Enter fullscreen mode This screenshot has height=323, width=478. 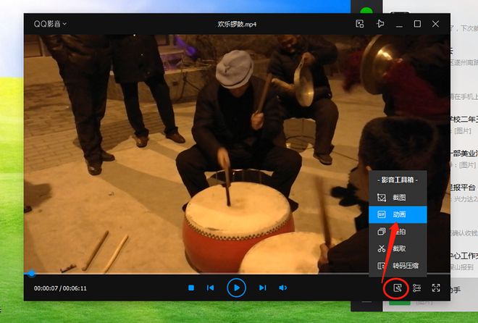click(436, 288)
